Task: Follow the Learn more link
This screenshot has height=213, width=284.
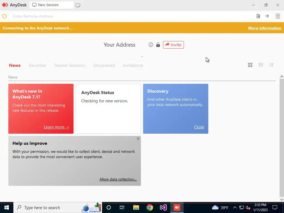Action: coord(57,127)
